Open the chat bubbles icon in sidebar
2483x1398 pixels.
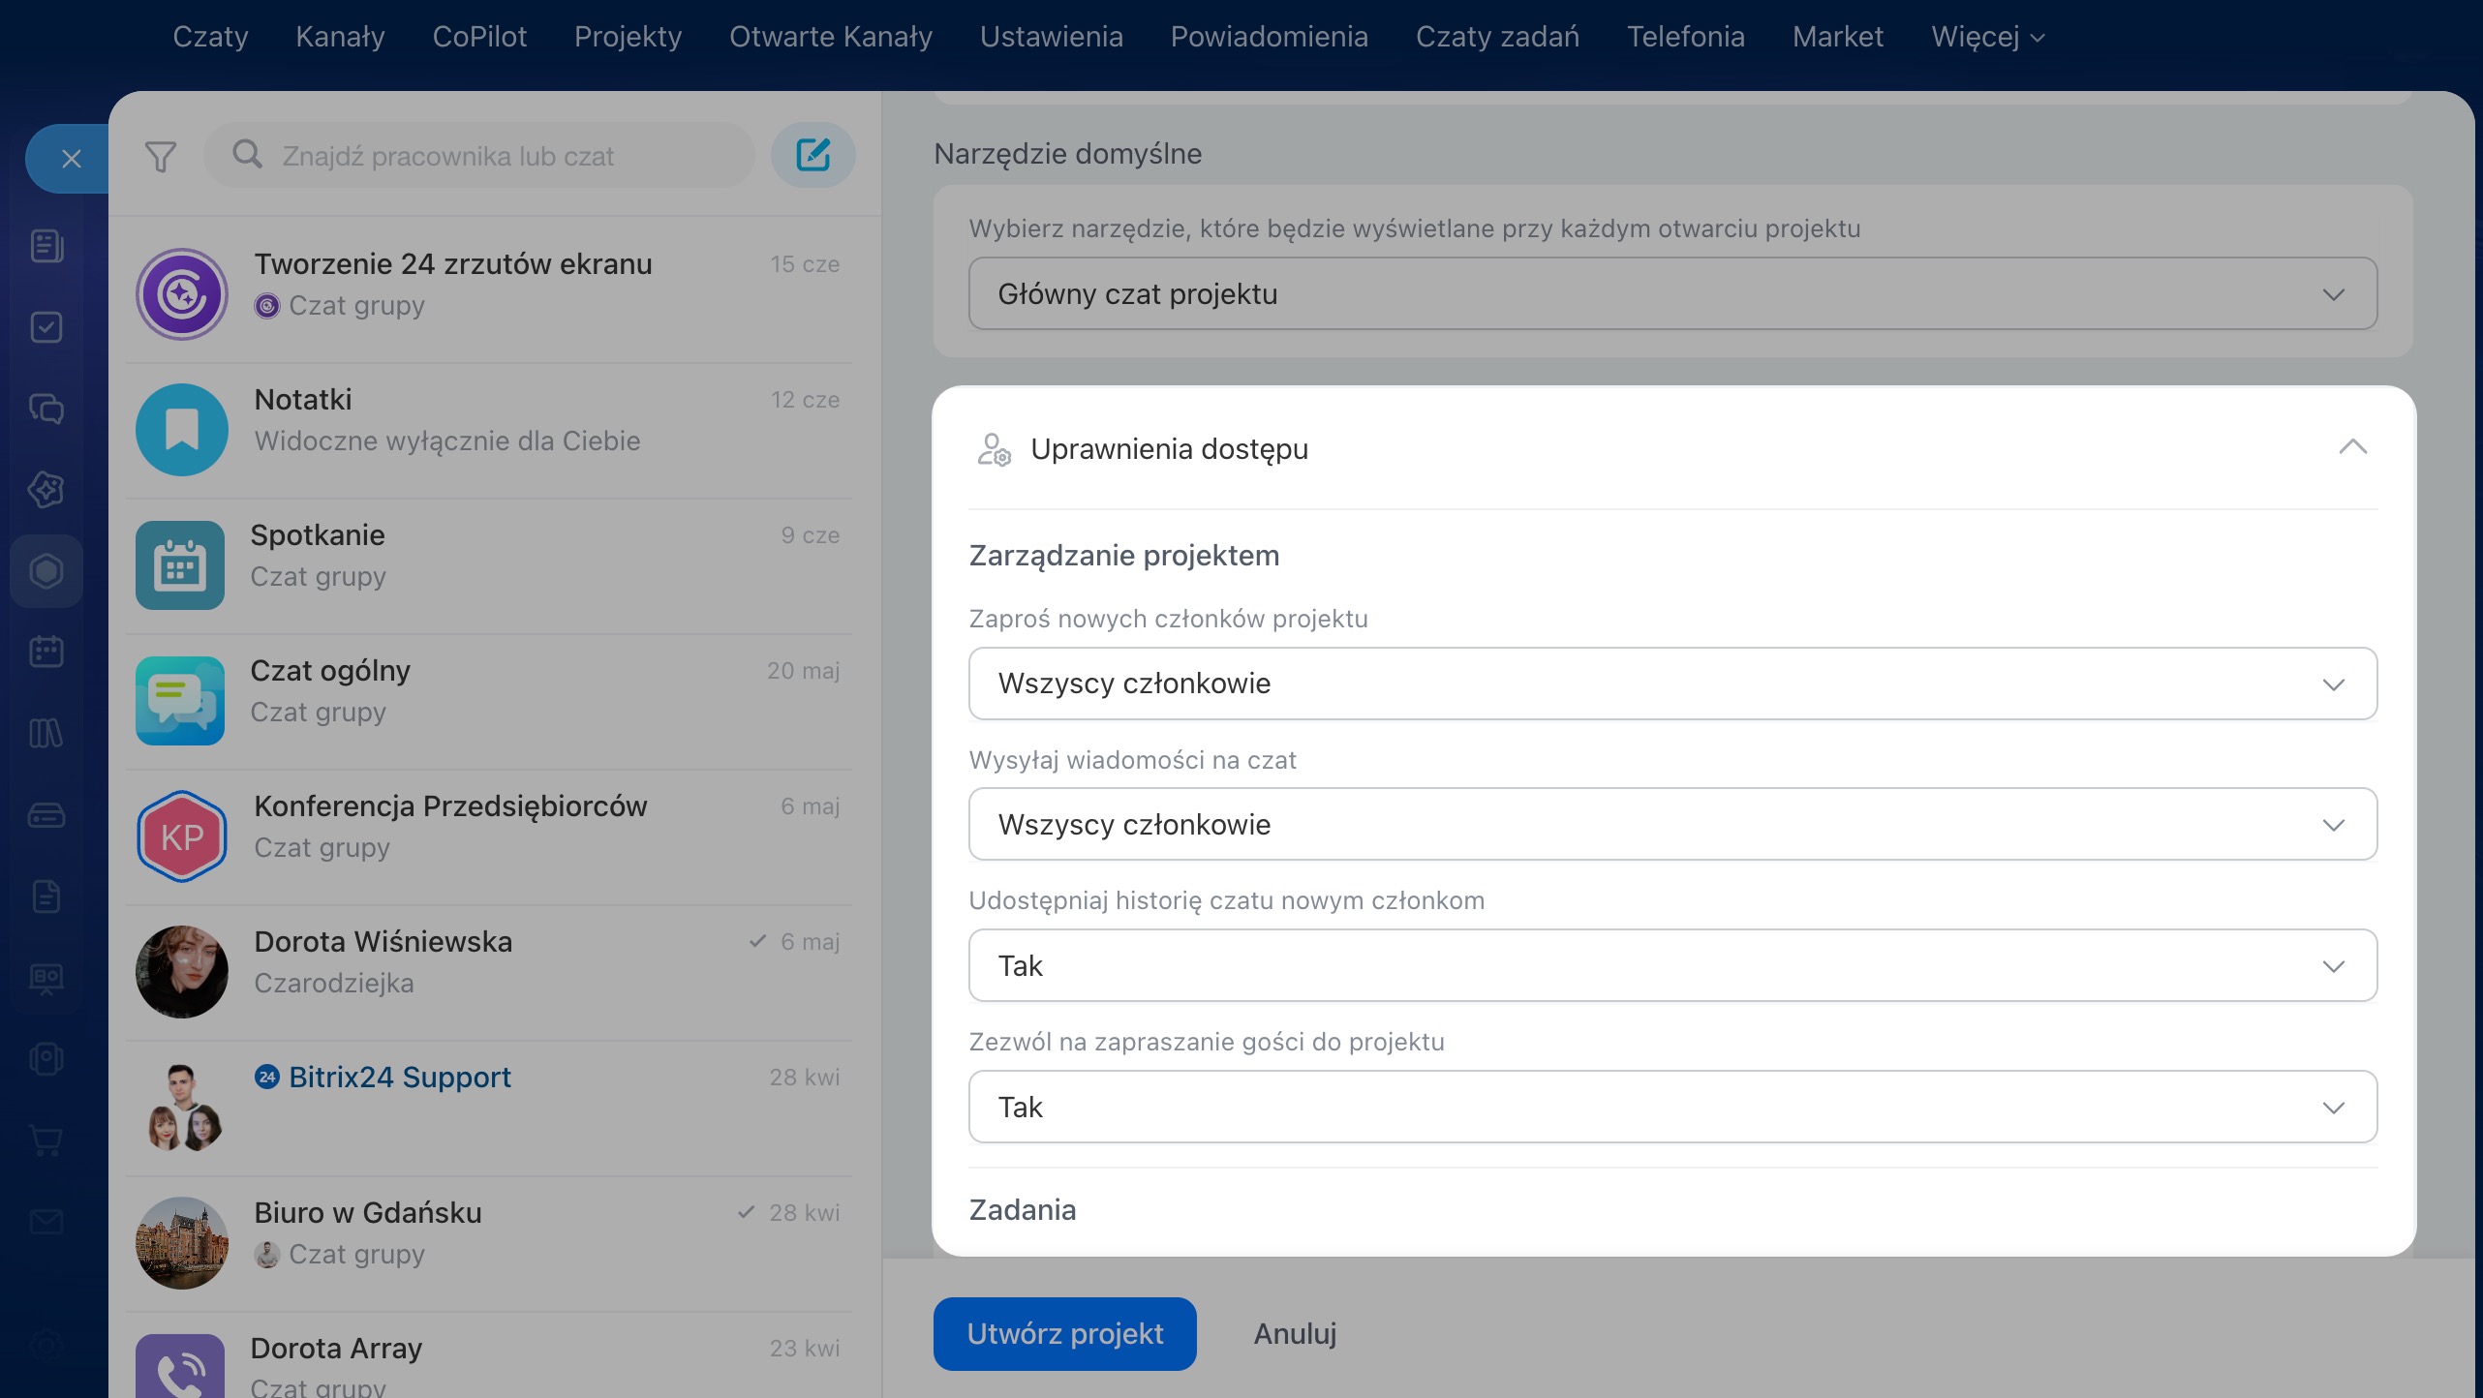[x=46, y=409]
